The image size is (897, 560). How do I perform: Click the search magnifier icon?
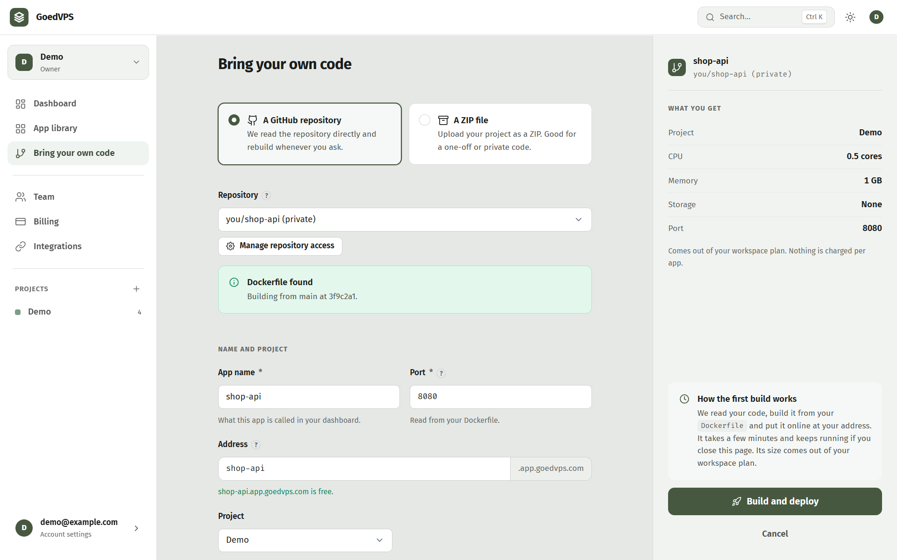[710, 17]
